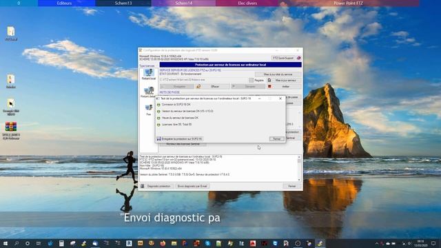Screen dimensions: 441x248
Task: Click 'Heure du serveur de licences OK' line
Action: click(x=180, y=118)
